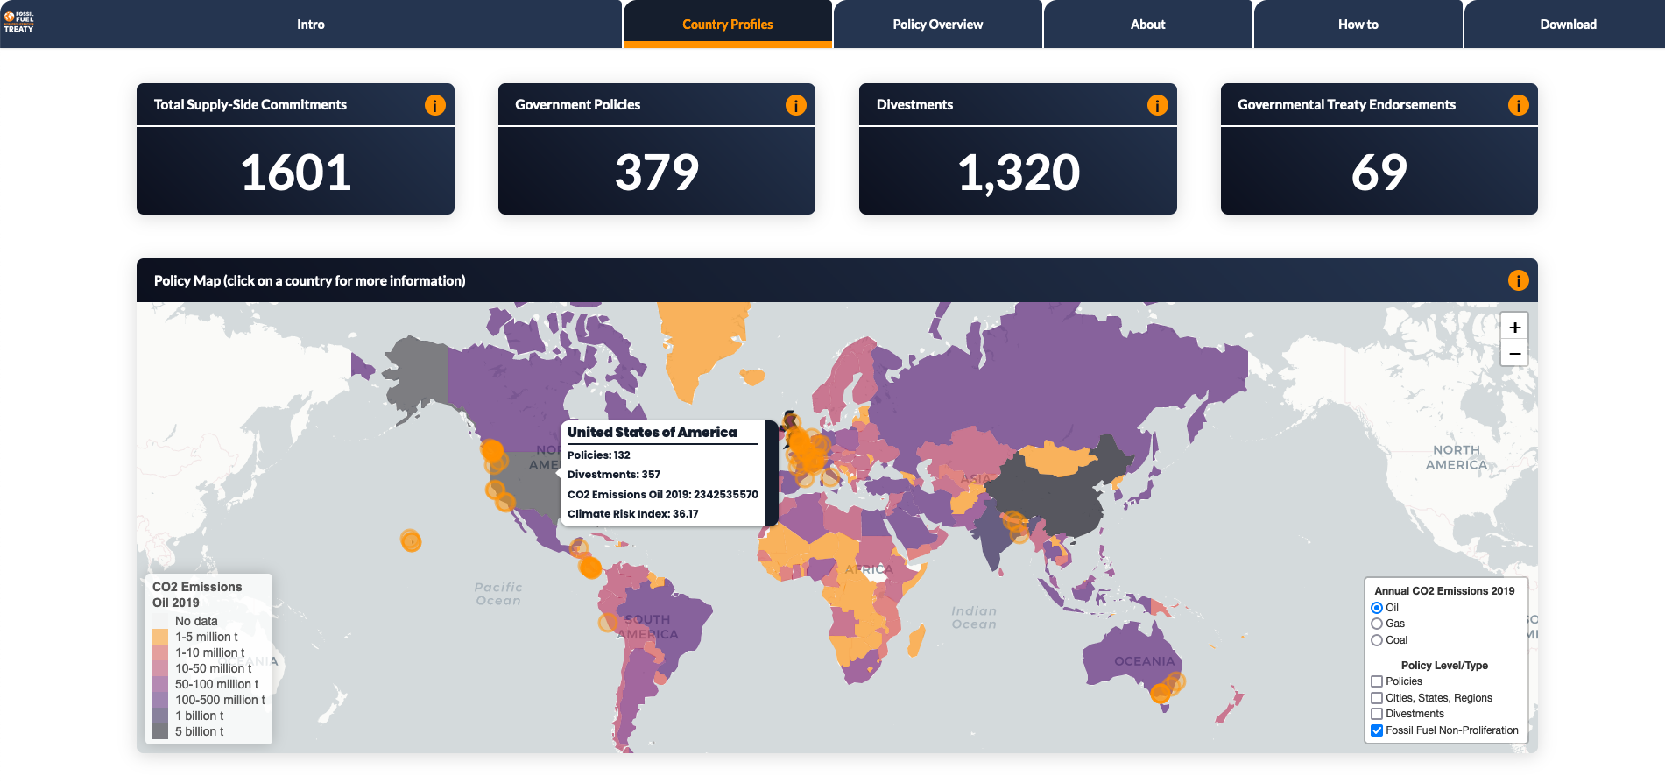Click United States of America tooltip title
The height and width of the screenshot is (783, 1665).
click(x=653, y=432)
